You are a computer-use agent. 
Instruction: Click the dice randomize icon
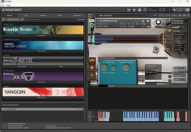pyautogui.click(x=156, y=51)
